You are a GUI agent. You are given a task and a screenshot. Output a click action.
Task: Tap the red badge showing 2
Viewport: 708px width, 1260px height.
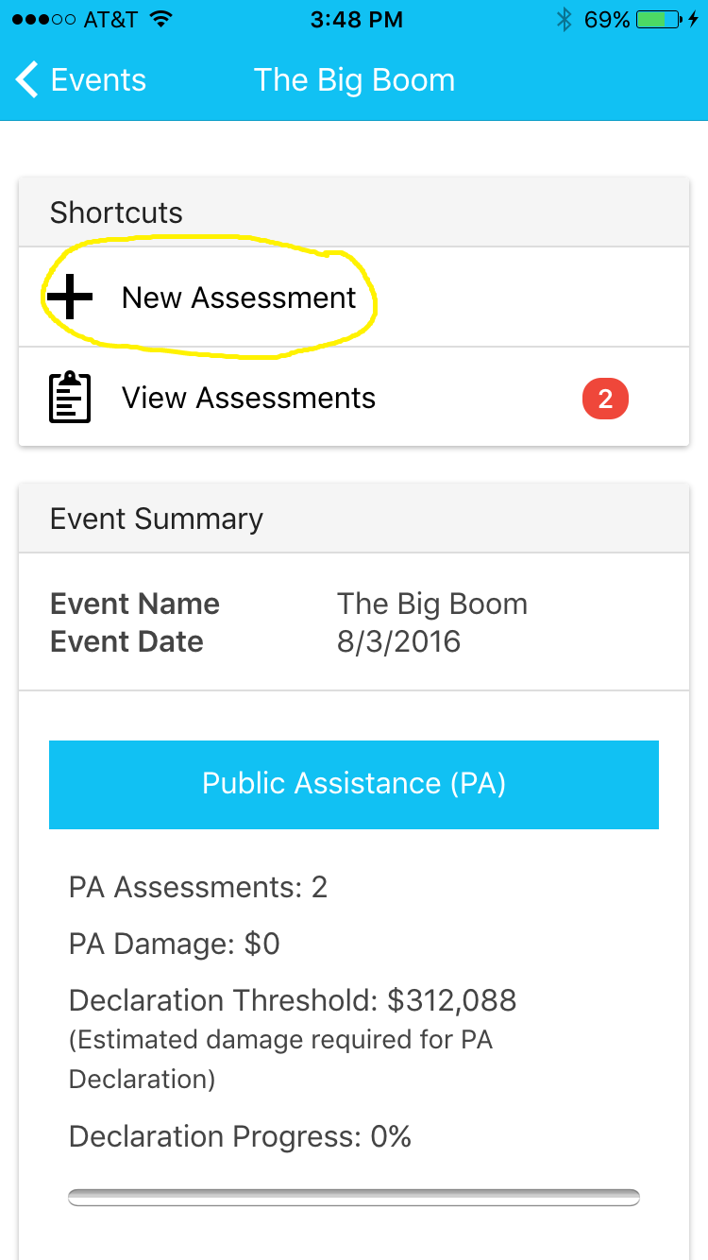605,399
